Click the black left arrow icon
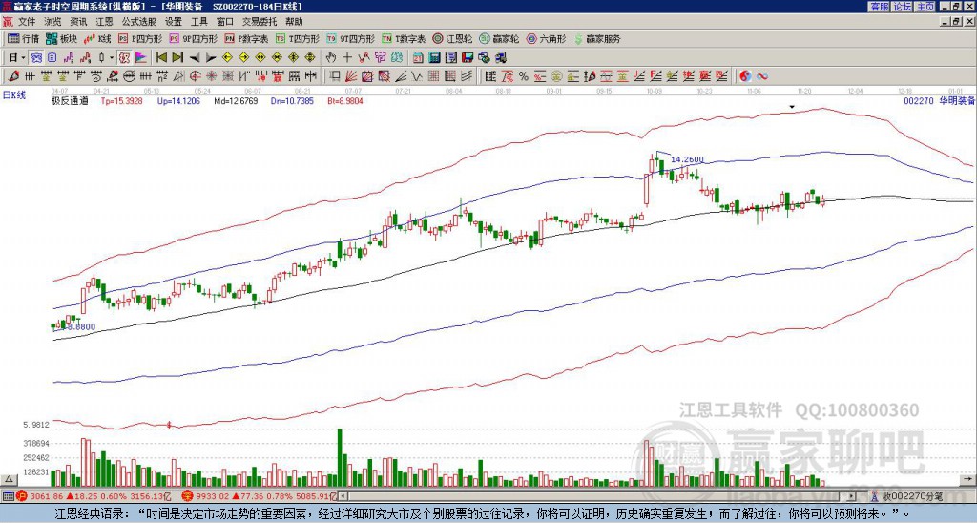 point(195,57)
